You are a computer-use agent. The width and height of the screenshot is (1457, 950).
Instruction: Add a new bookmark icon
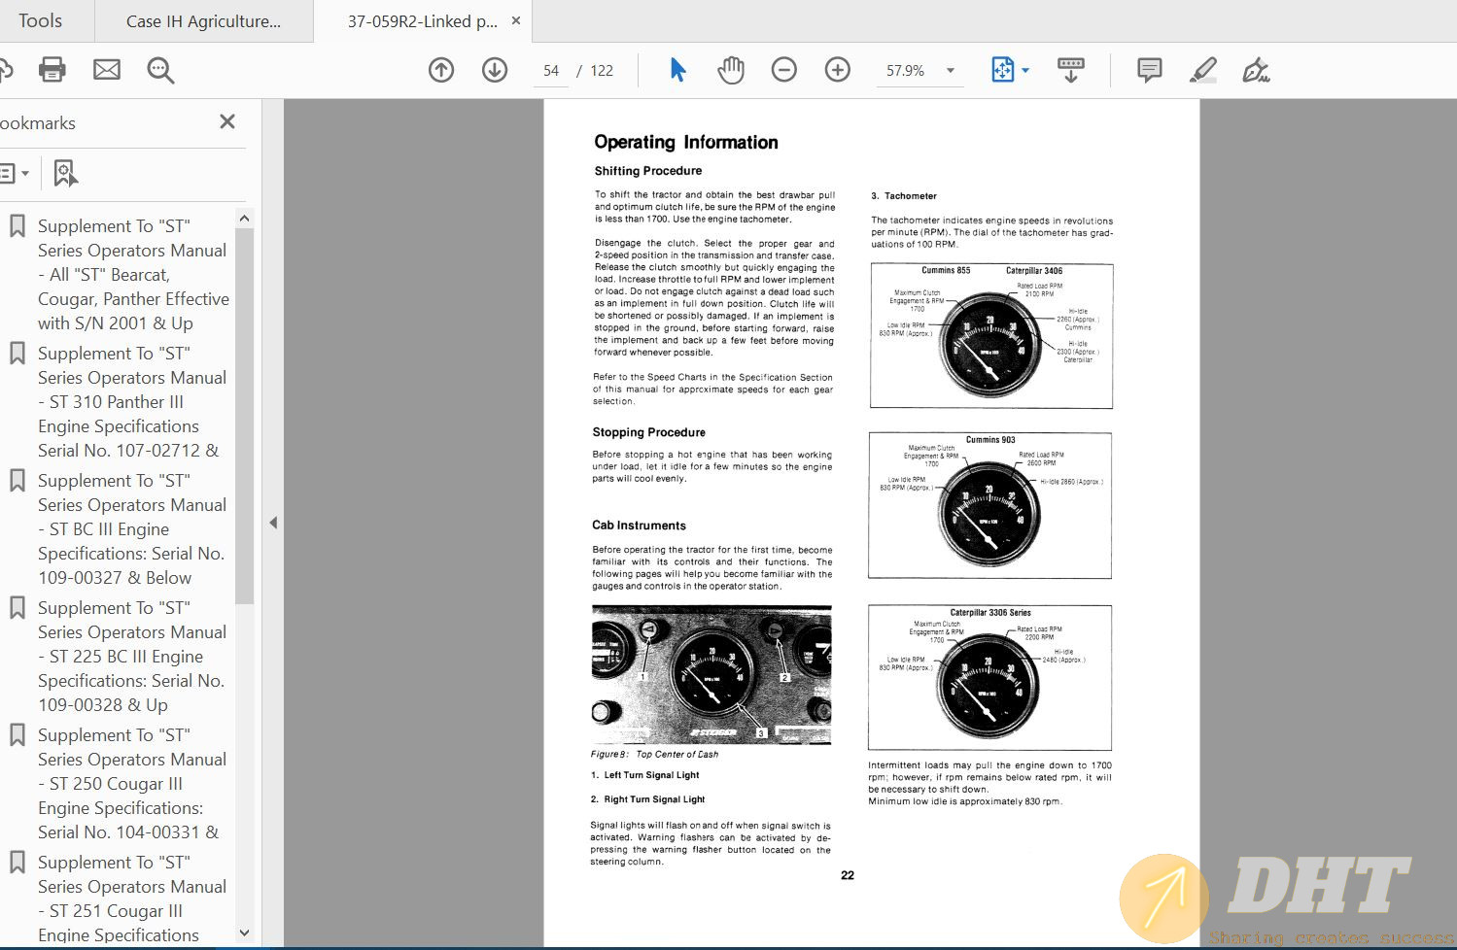pyautogui.click(x=65, y=173)
